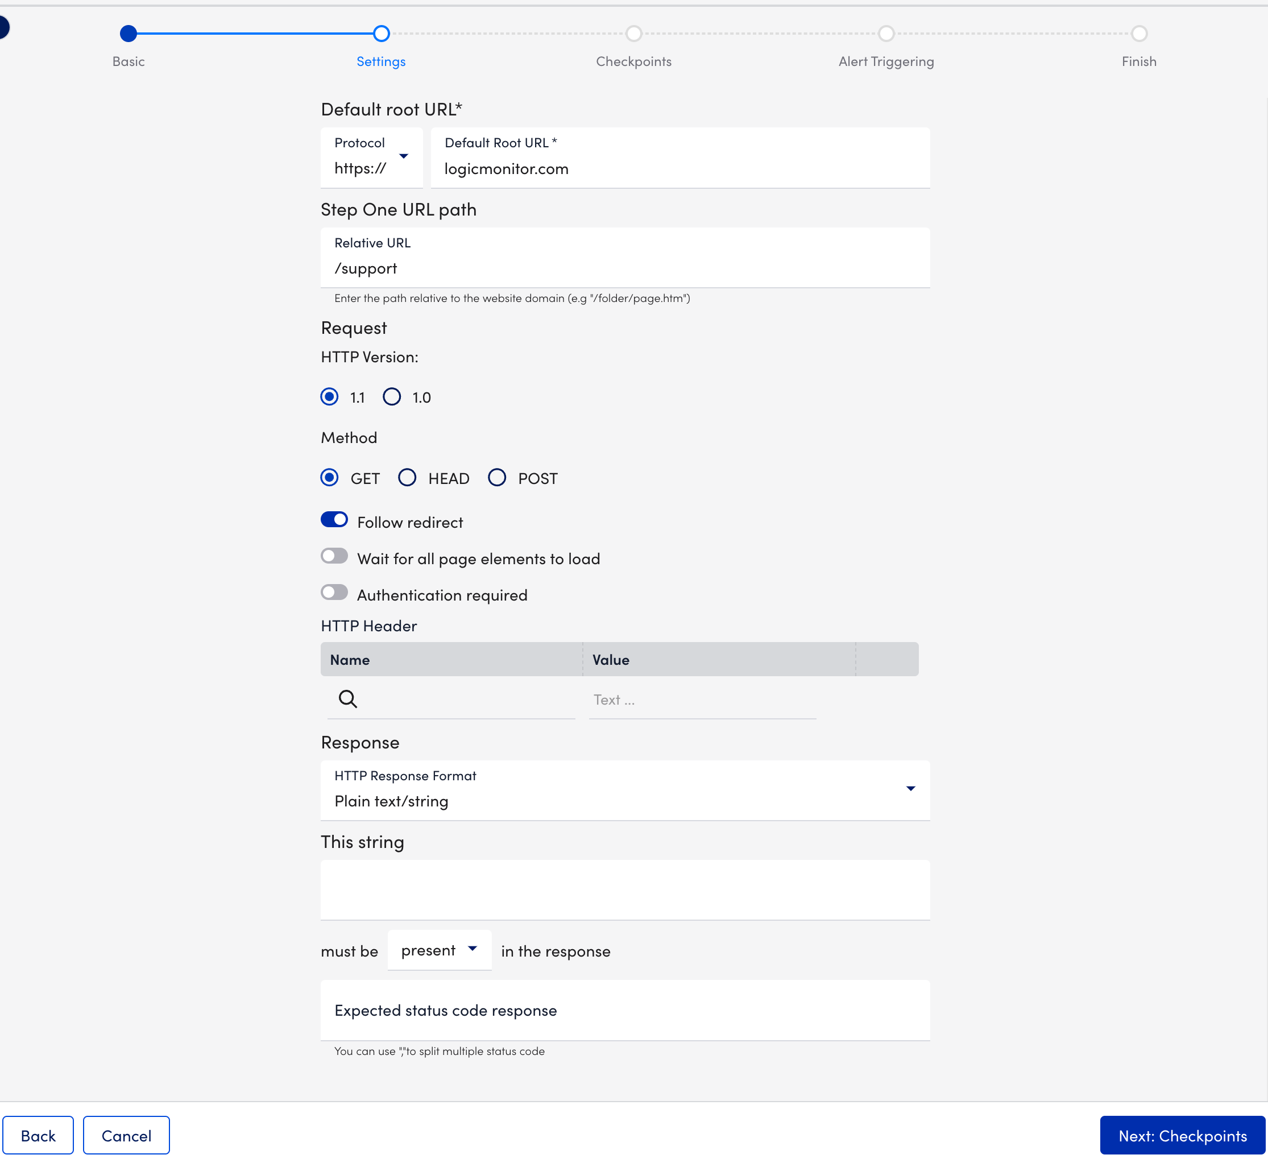The image size is (1268, 1167).
Task: Click the Follow redirect toggle icon
Action: 335,520
